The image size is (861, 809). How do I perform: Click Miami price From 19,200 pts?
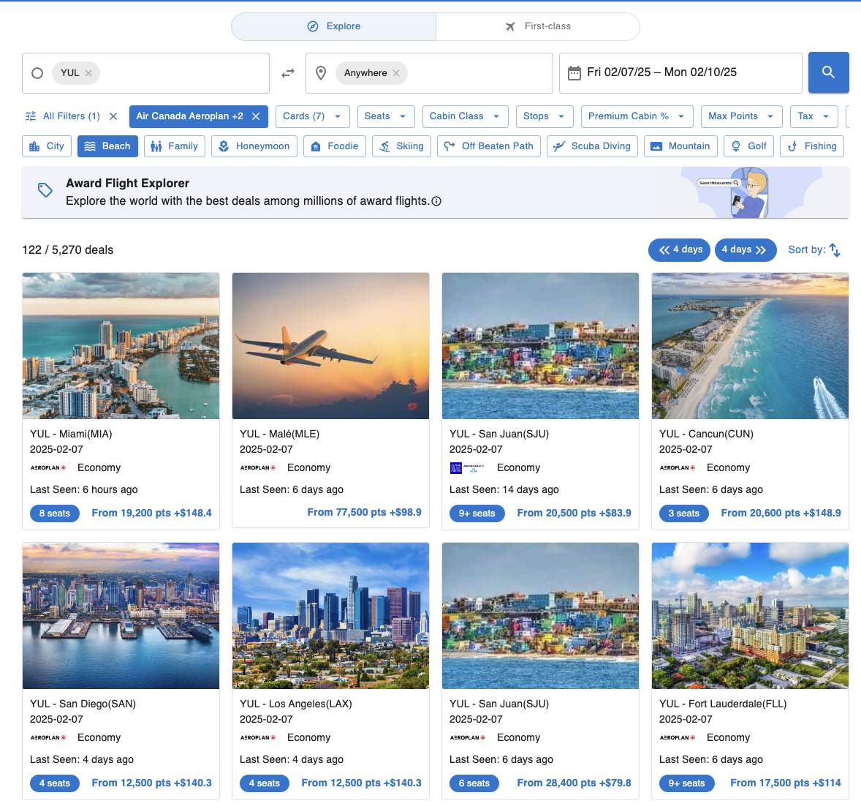coord(151,513)
